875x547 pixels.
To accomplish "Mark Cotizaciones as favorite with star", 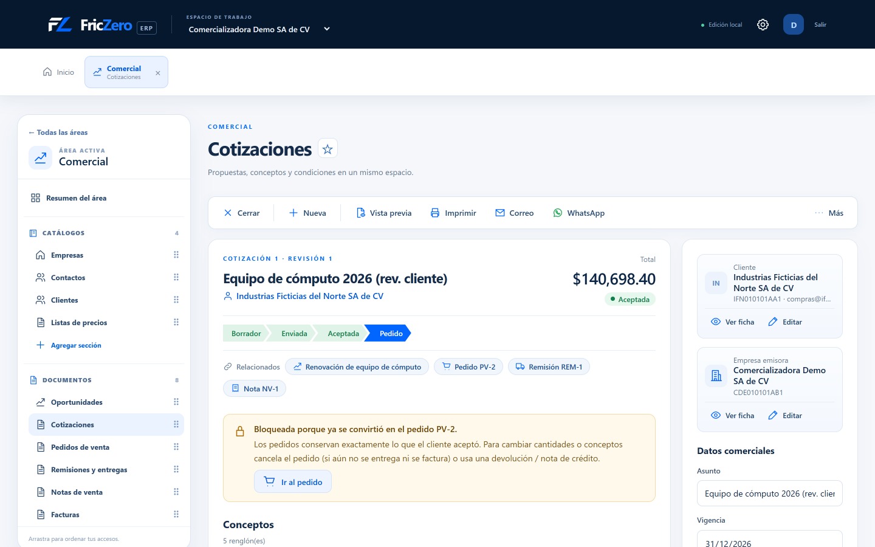I will [x=328, y=149].
